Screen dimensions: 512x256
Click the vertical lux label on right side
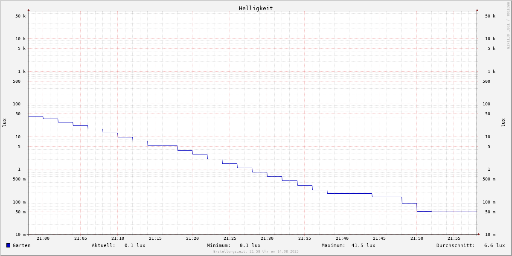point(503,123)
